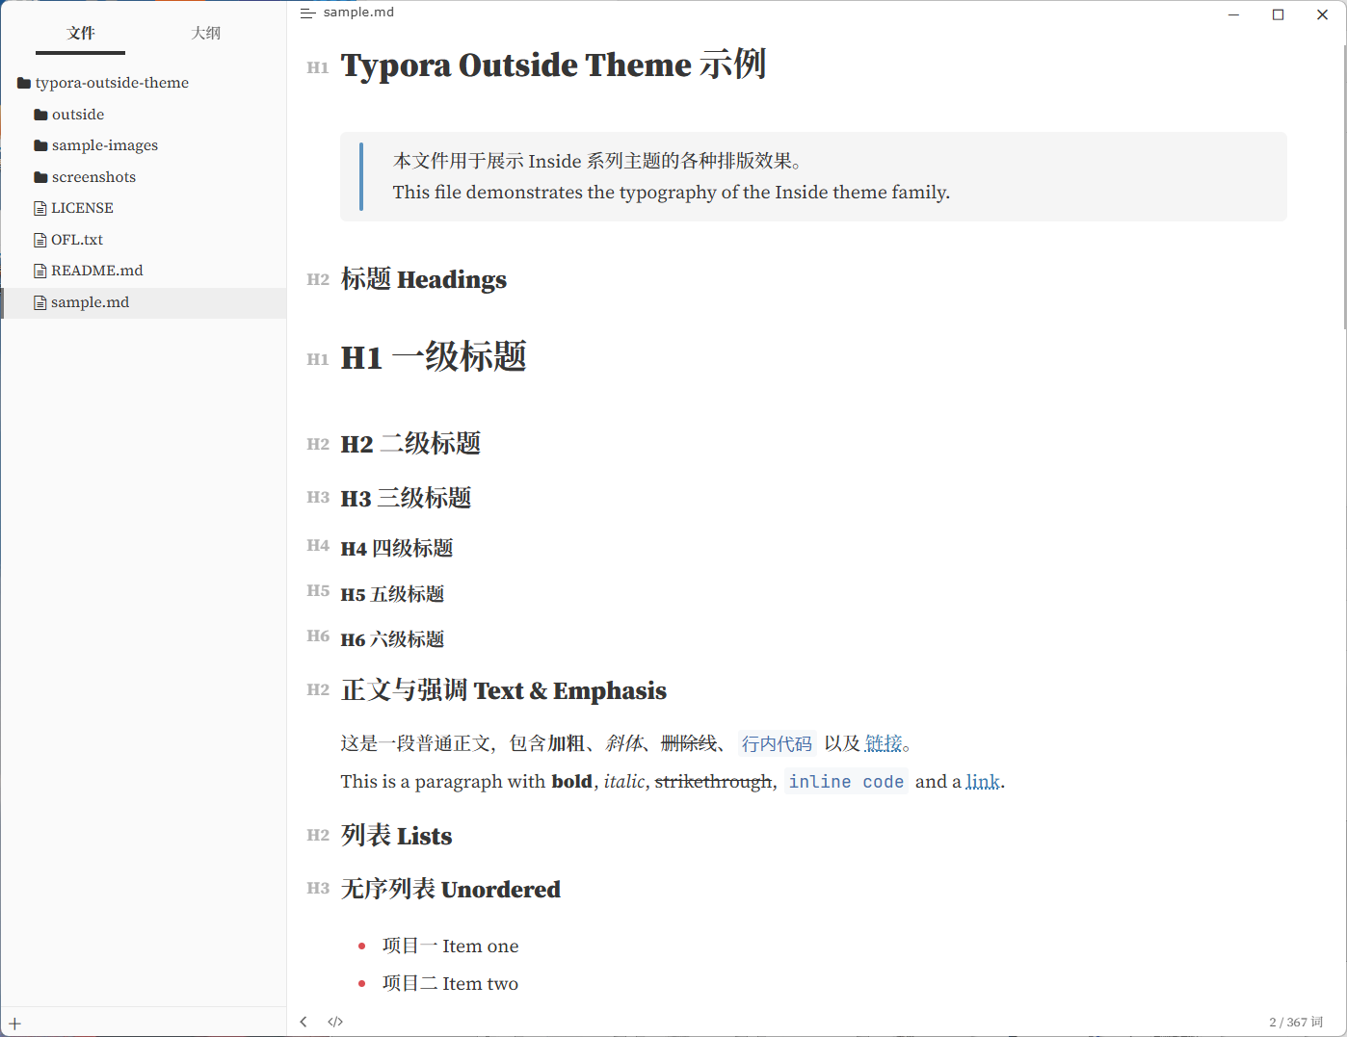Follow the 'link' hyperlink in English paragraph

click(x=983, y=782)
